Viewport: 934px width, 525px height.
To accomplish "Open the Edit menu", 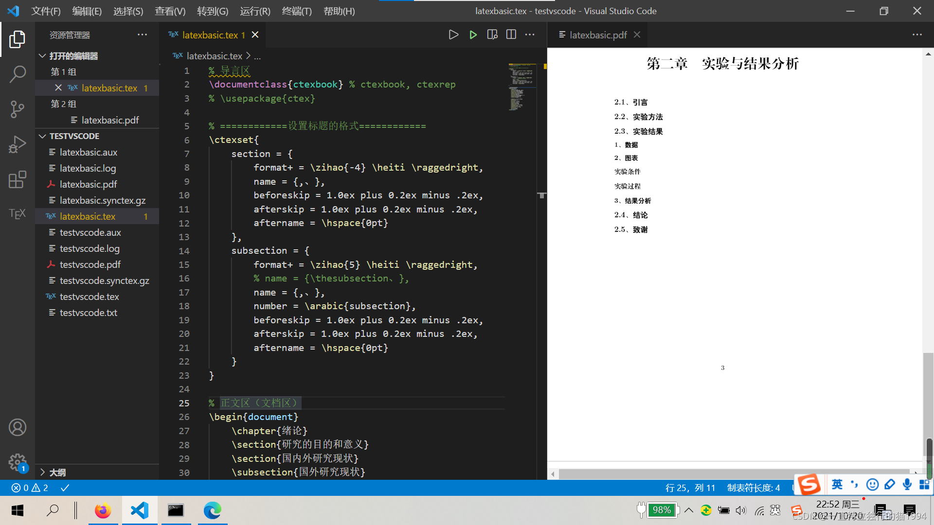I will [x=87, y=11].
